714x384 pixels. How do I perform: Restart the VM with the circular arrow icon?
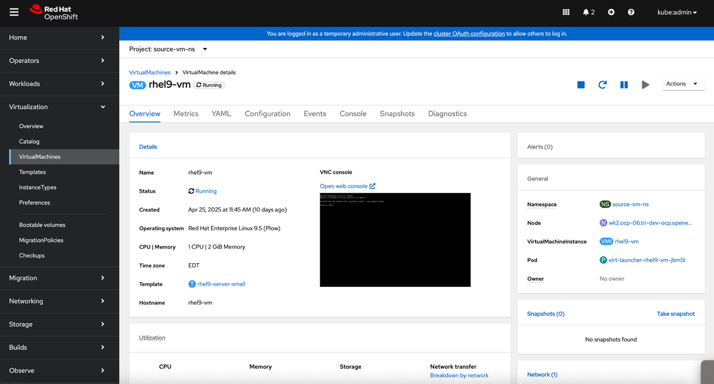pos(602,85)
